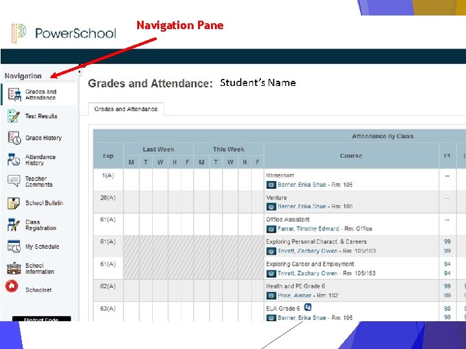This screenshot has height=349, width=466.
Task: Click the Student's Name text
Action: pos(258,83)
